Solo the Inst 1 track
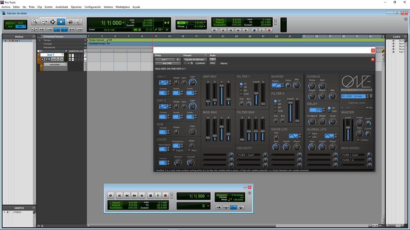This screenshot has width=410, height=230. (x=46, y=59)
